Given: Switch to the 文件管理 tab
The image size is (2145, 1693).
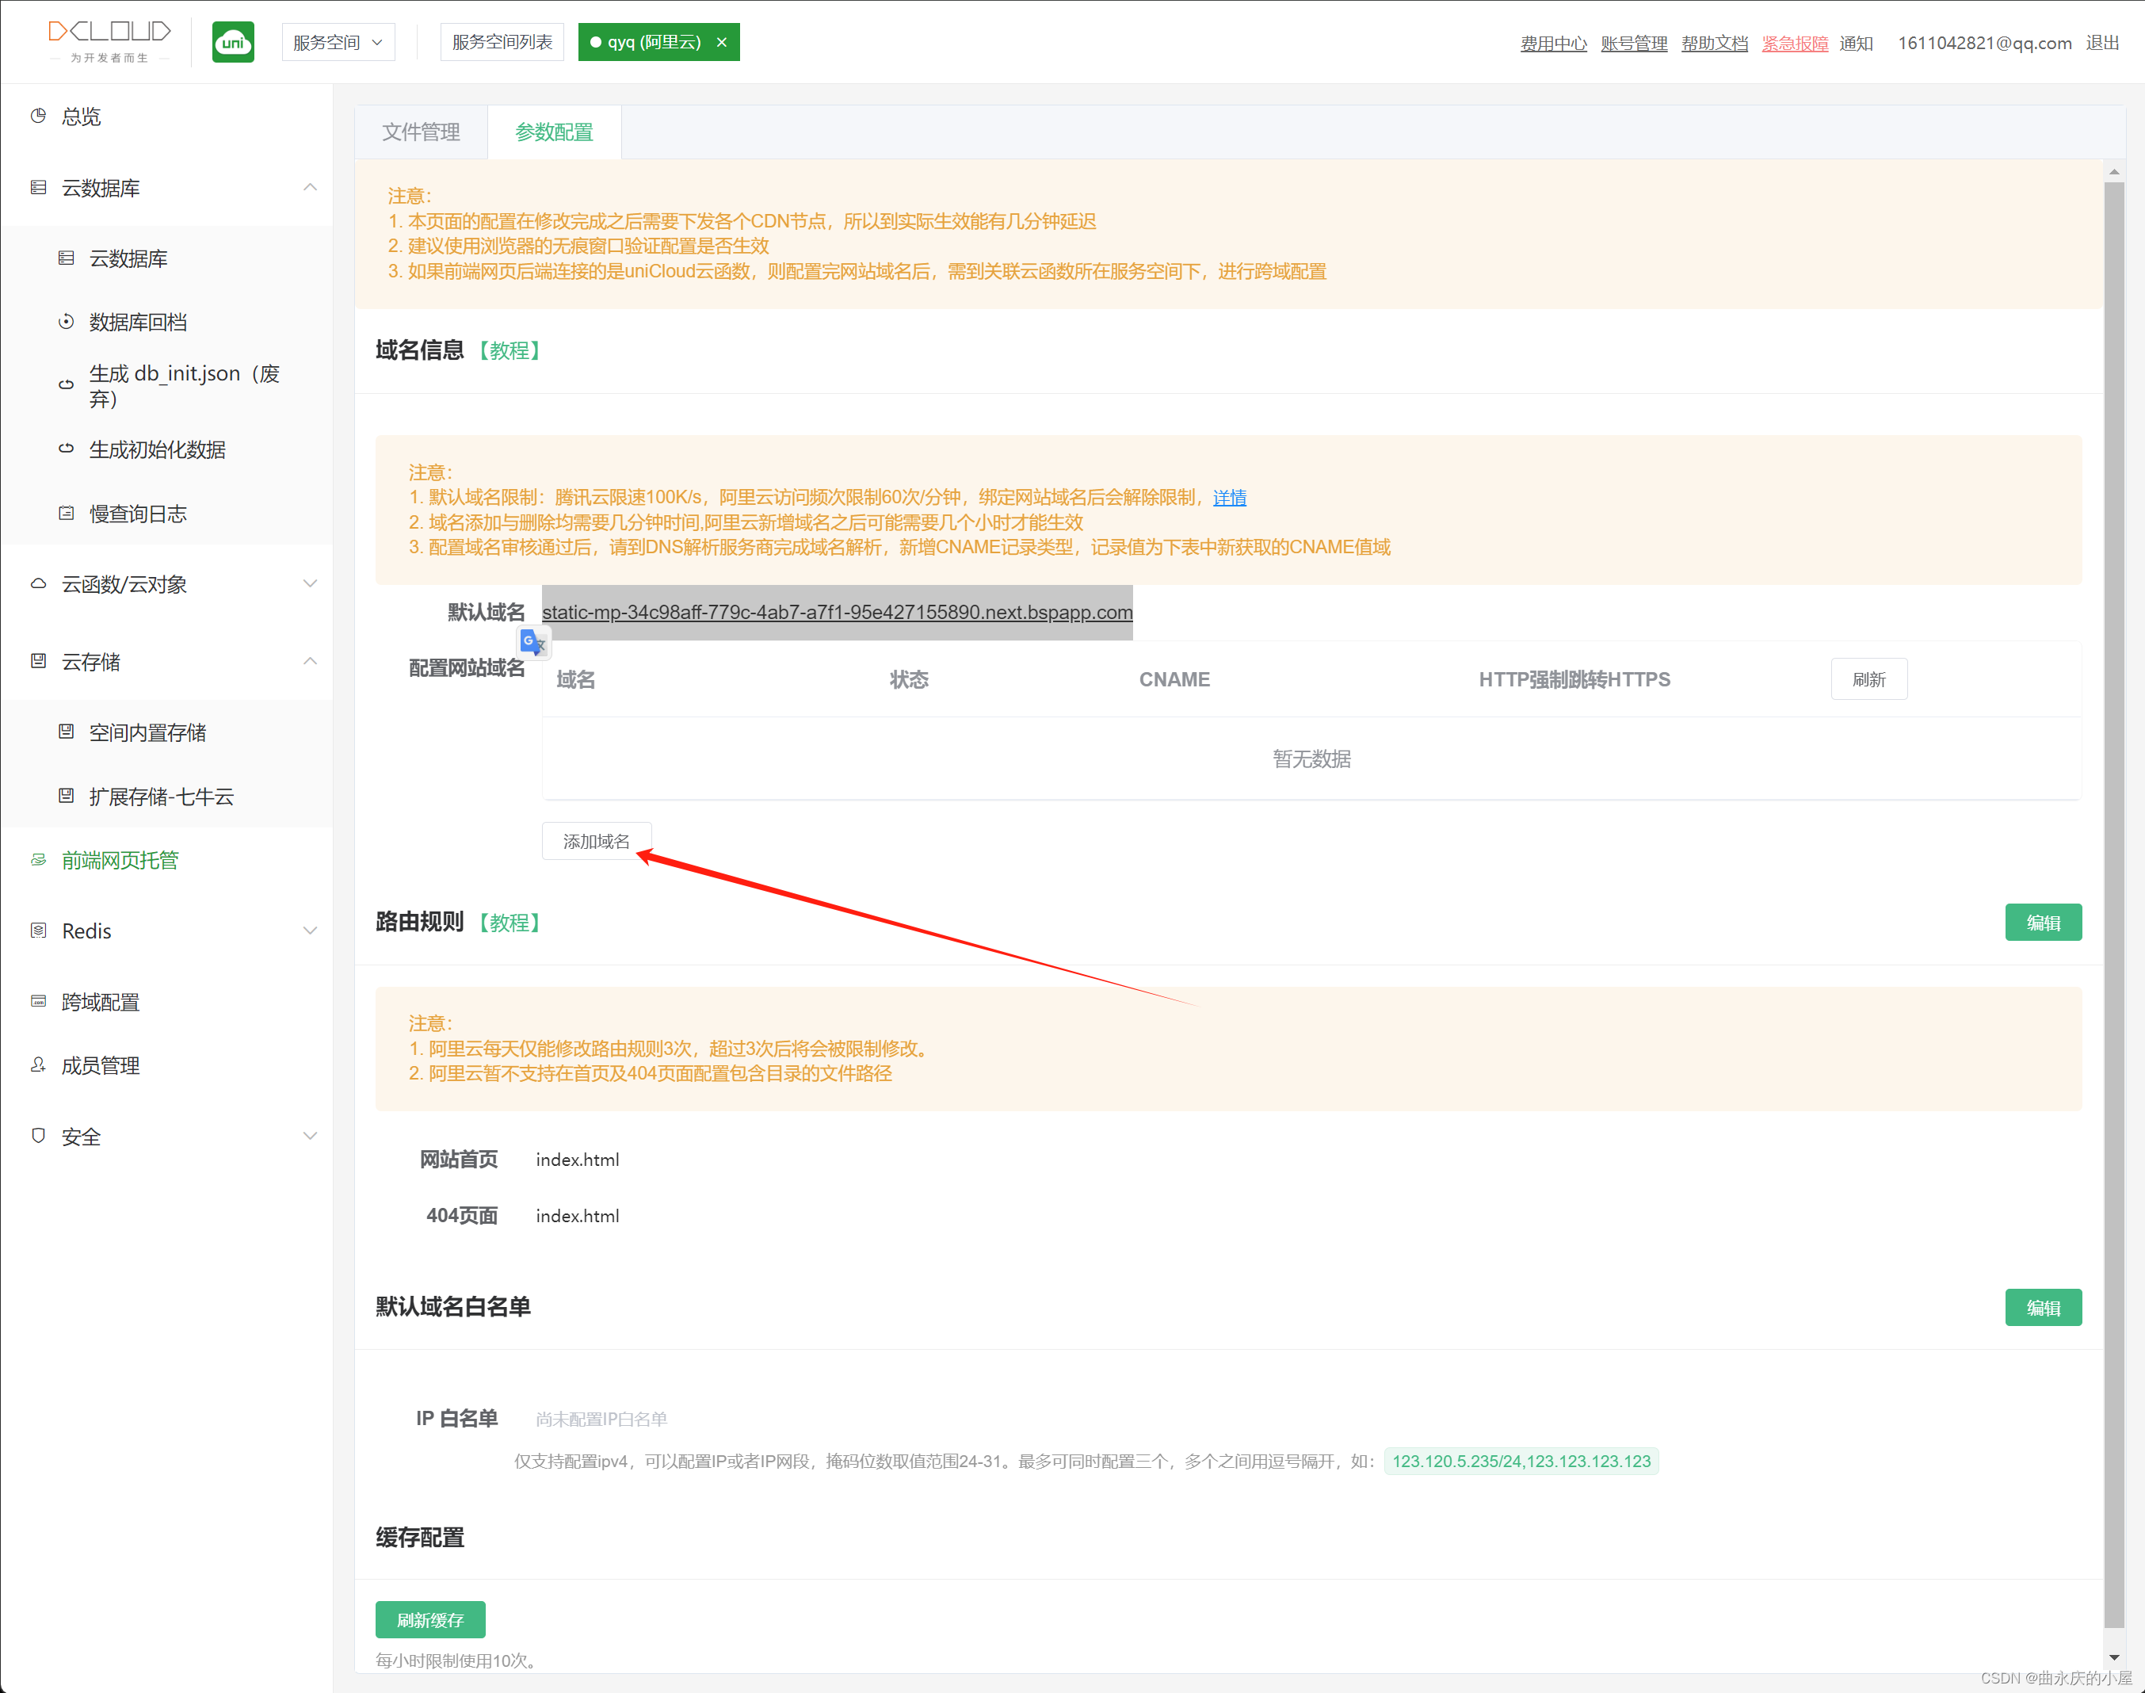Looking at the screenshot, I should click(x=421, y=132).
